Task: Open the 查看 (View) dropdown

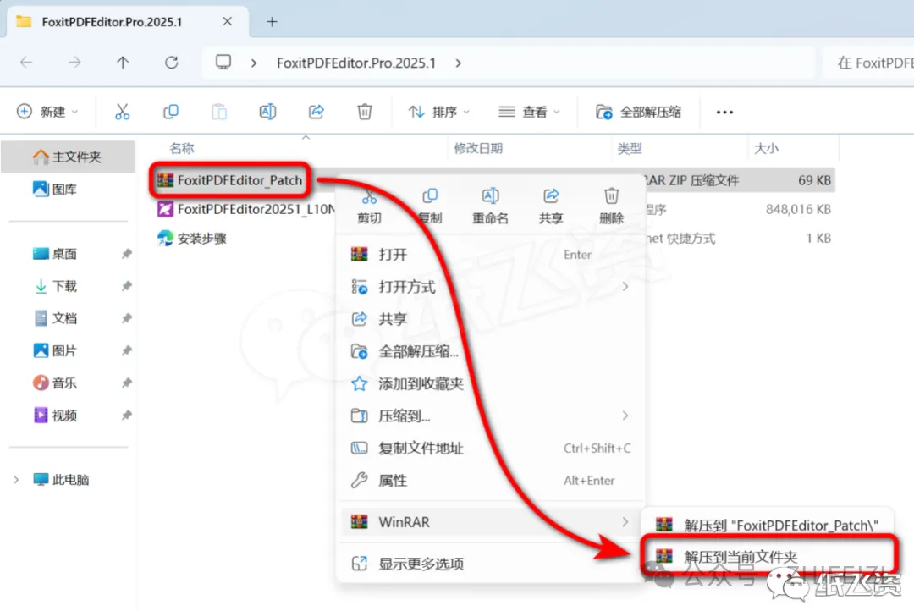Action: tap(529, 112)
